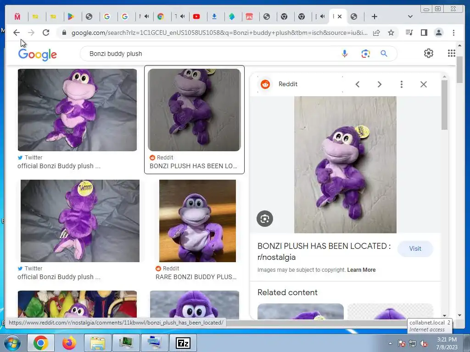Open 7-Zip from the taskbar
This screenshot has height=352, width=470.
tap(183, 343)
